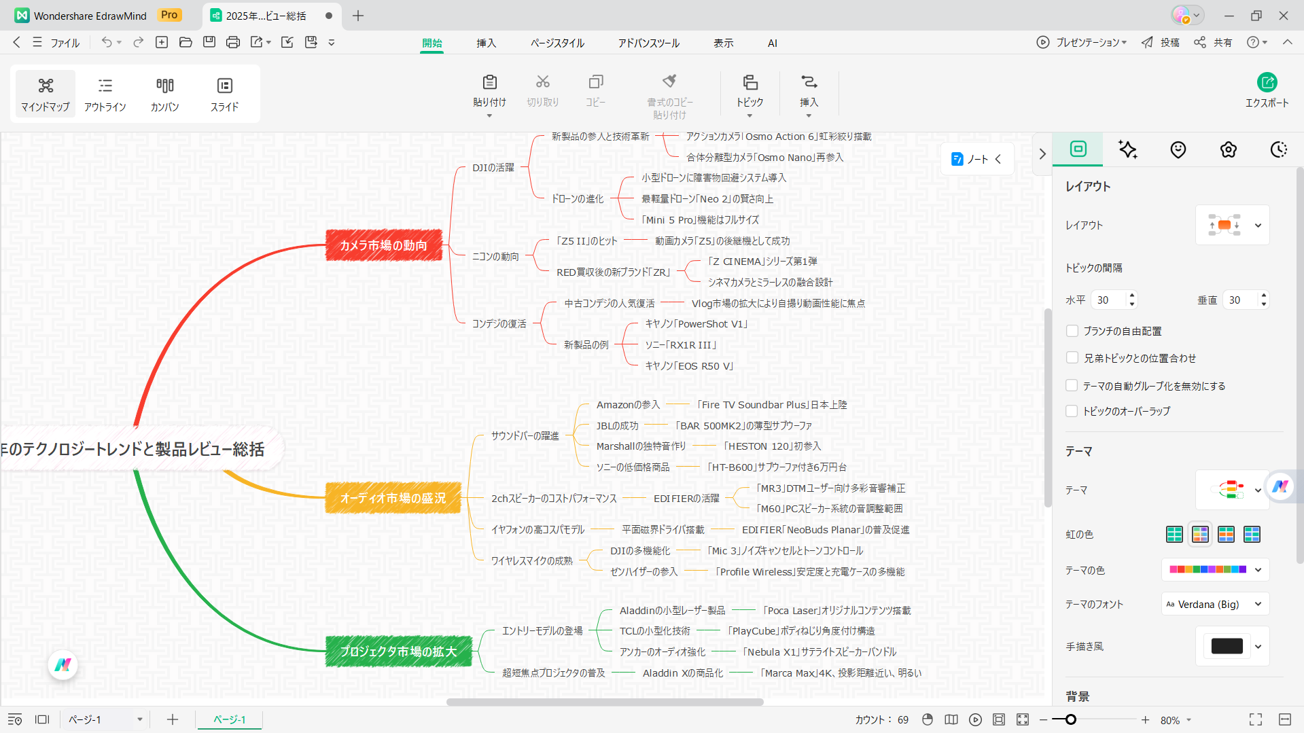
Task: Switch to the 挿入 ribbon tab
Action: click(486, 42)
